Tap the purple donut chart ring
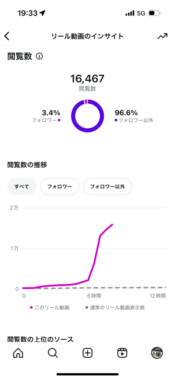This screenshot has height=379, width=175. (87, 116)
